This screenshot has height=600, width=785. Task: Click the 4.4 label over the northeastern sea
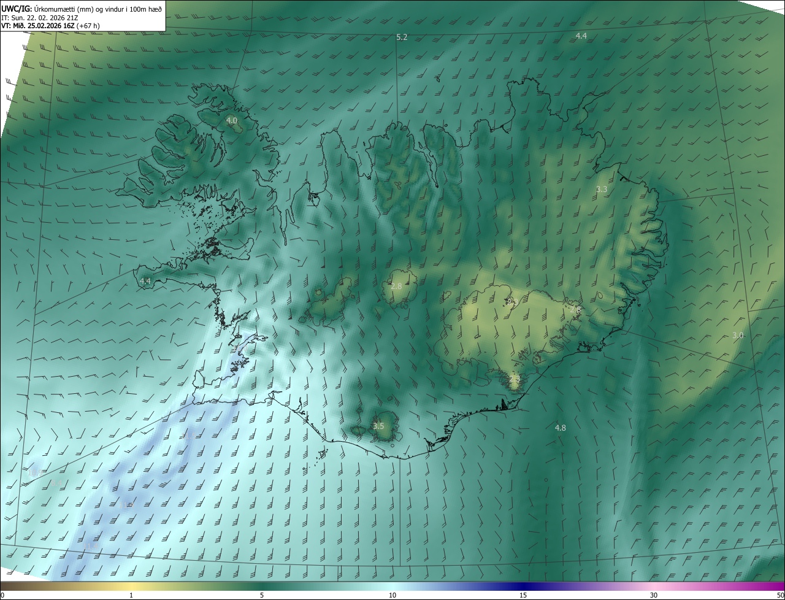(x=581, y=36)
